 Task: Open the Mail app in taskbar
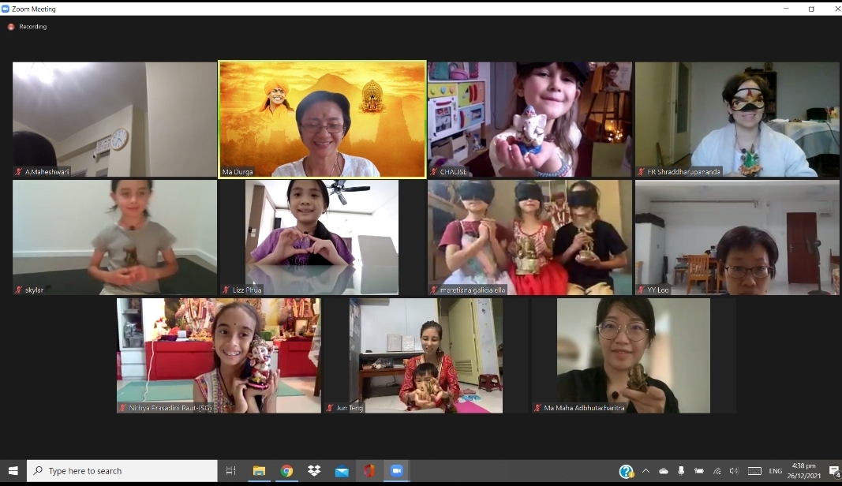point(342,471)
